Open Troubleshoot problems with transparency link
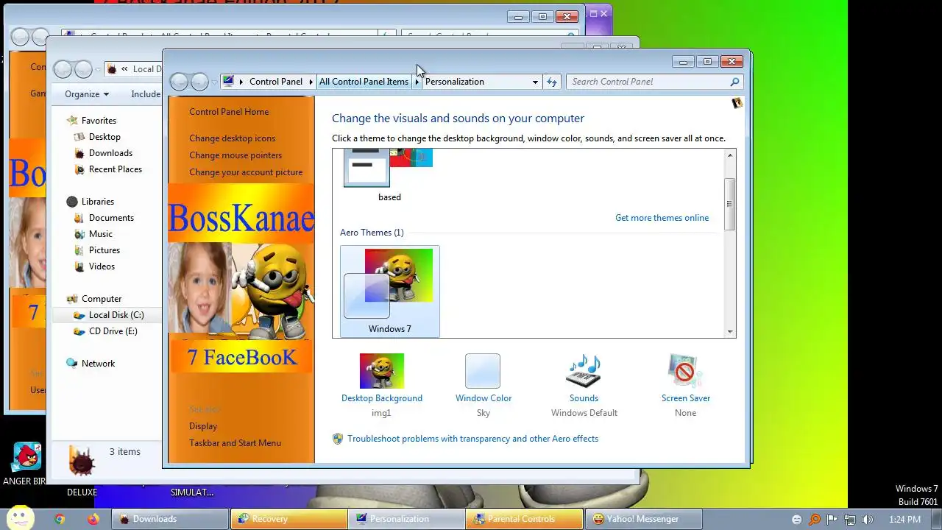Screen dimensions: 942x530 (x=472, y=439)
